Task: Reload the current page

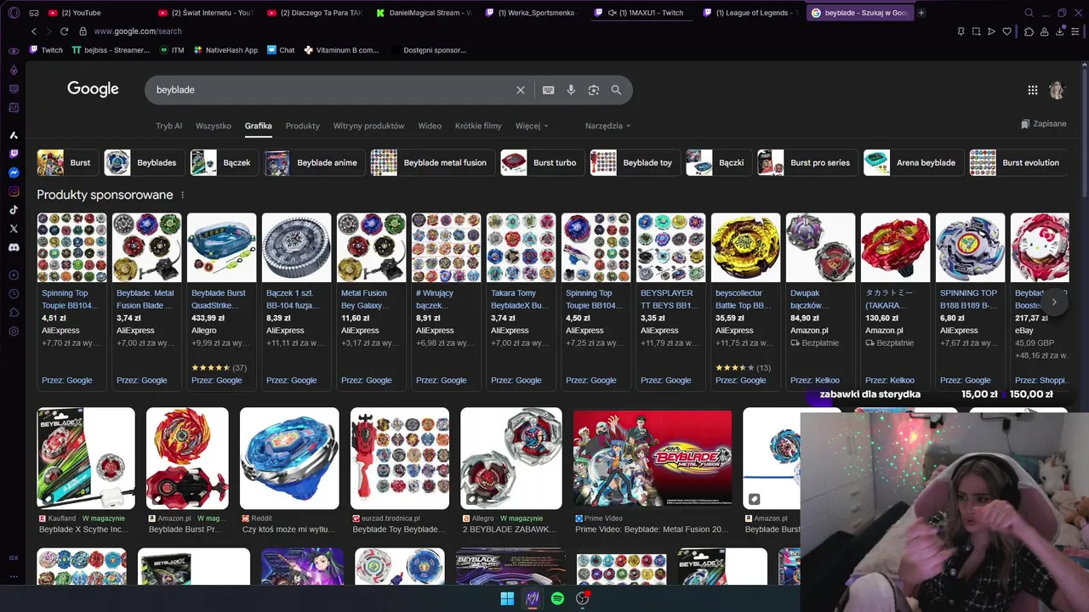Action: 64,31
